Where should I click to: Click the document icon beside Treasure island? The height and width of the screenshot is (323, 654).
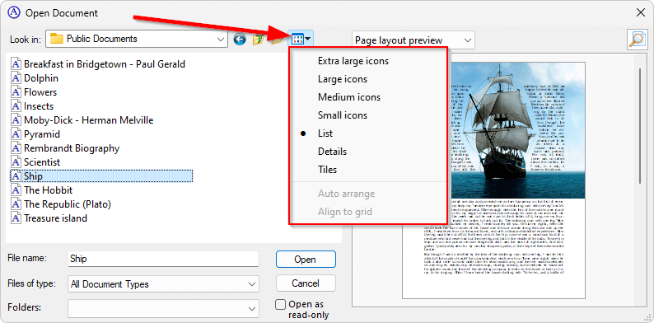point(16,218)
